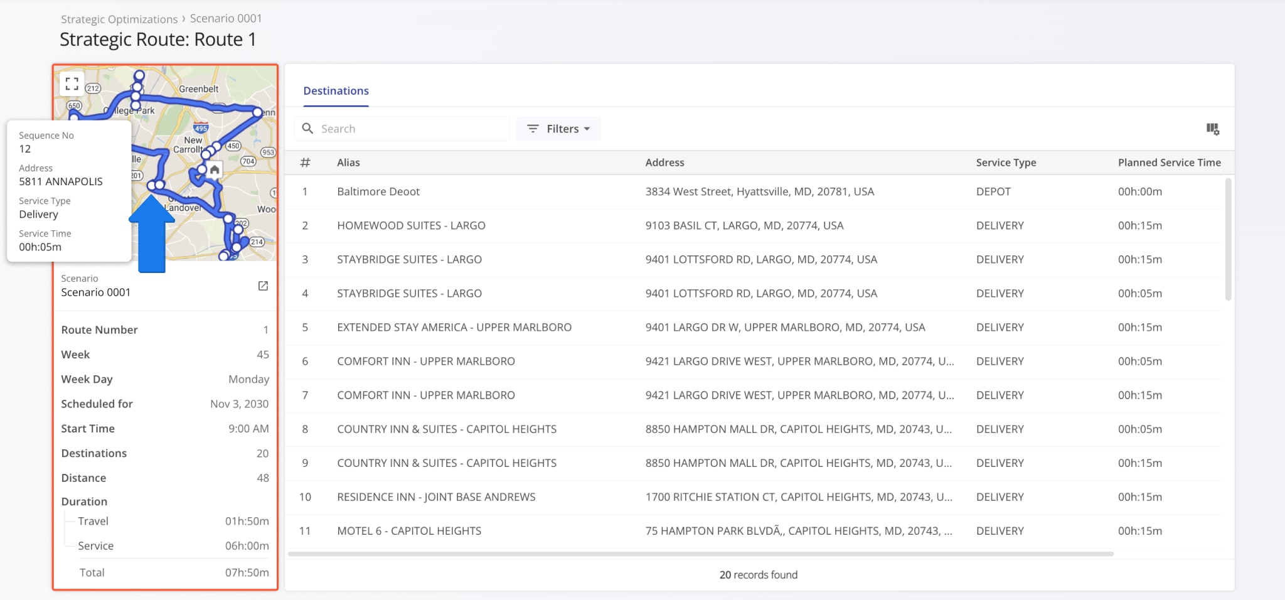Select the Baltimore Deoot depot row
This screenshot has height=600, width=1285.
(378, 192)
